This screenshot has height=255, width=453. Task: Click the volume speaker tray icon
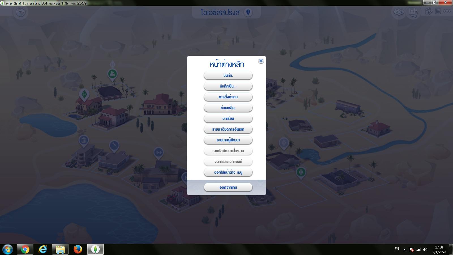click(x=425, y=250)
